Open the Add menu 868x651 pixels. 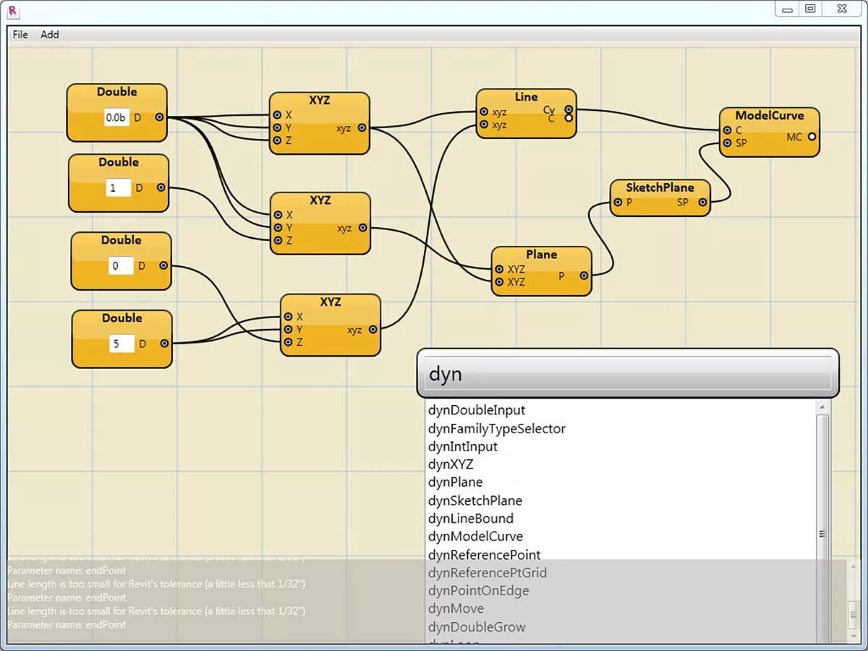[x=50, y=35]
